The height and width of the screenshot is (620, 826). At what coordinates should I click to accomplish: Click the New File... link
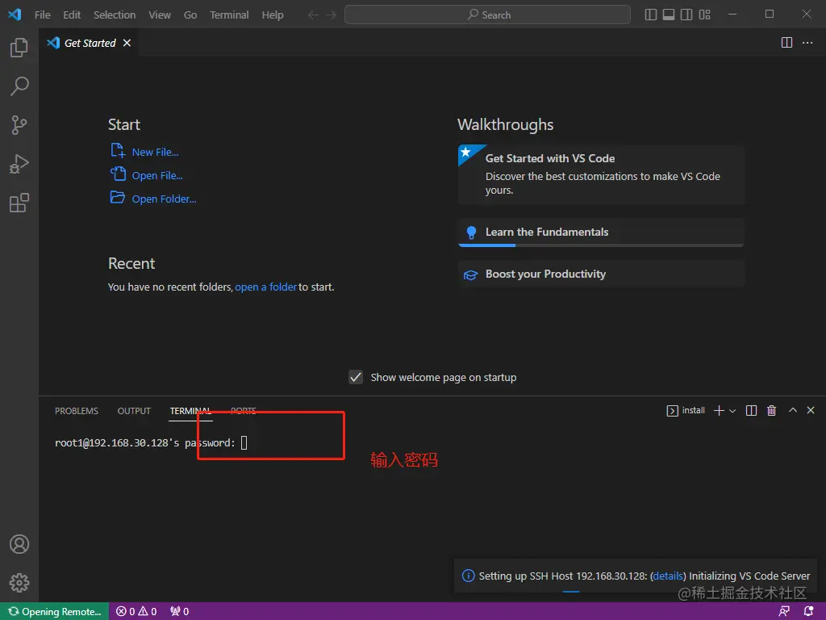click(155, 152)
